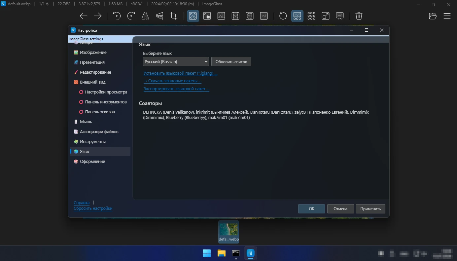The width and height of the screenshot is (457, 261).
Task: Click the sRGB/- color profile text
Action: click(137, 4)
